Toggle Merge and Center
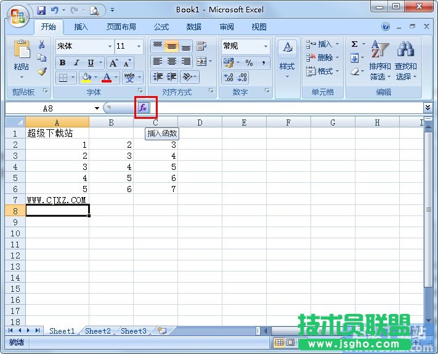The height and width of the screenshot is (354, 438). point(201,61)
